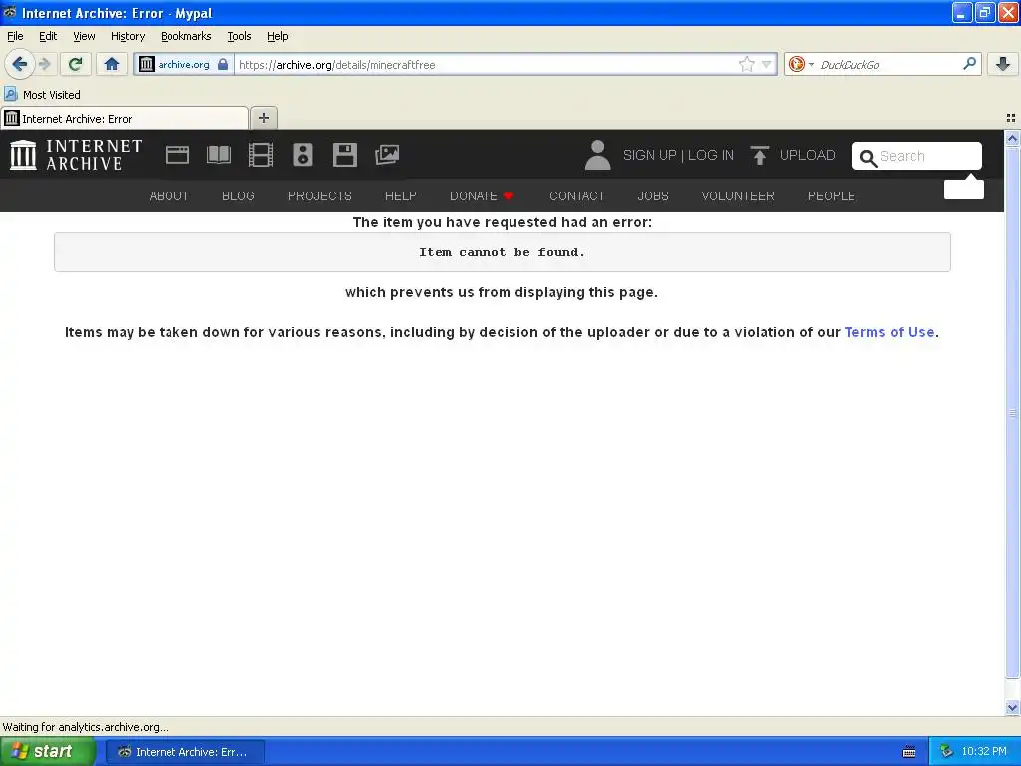Screen dimensions: 1021x766
Task: Click the DONATE link
Action: [474, 196]
